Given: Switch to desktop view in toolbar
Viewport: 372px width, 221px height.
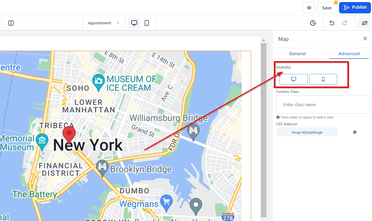Looking at the screenshot, I should pyautogui.click(x=134, y=23).
